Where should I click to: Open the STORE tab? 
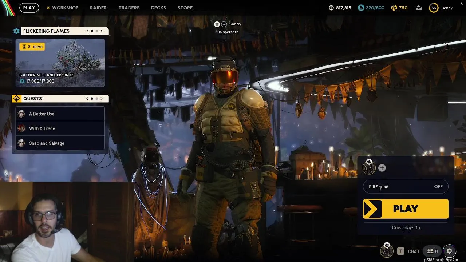click(185, 8)
